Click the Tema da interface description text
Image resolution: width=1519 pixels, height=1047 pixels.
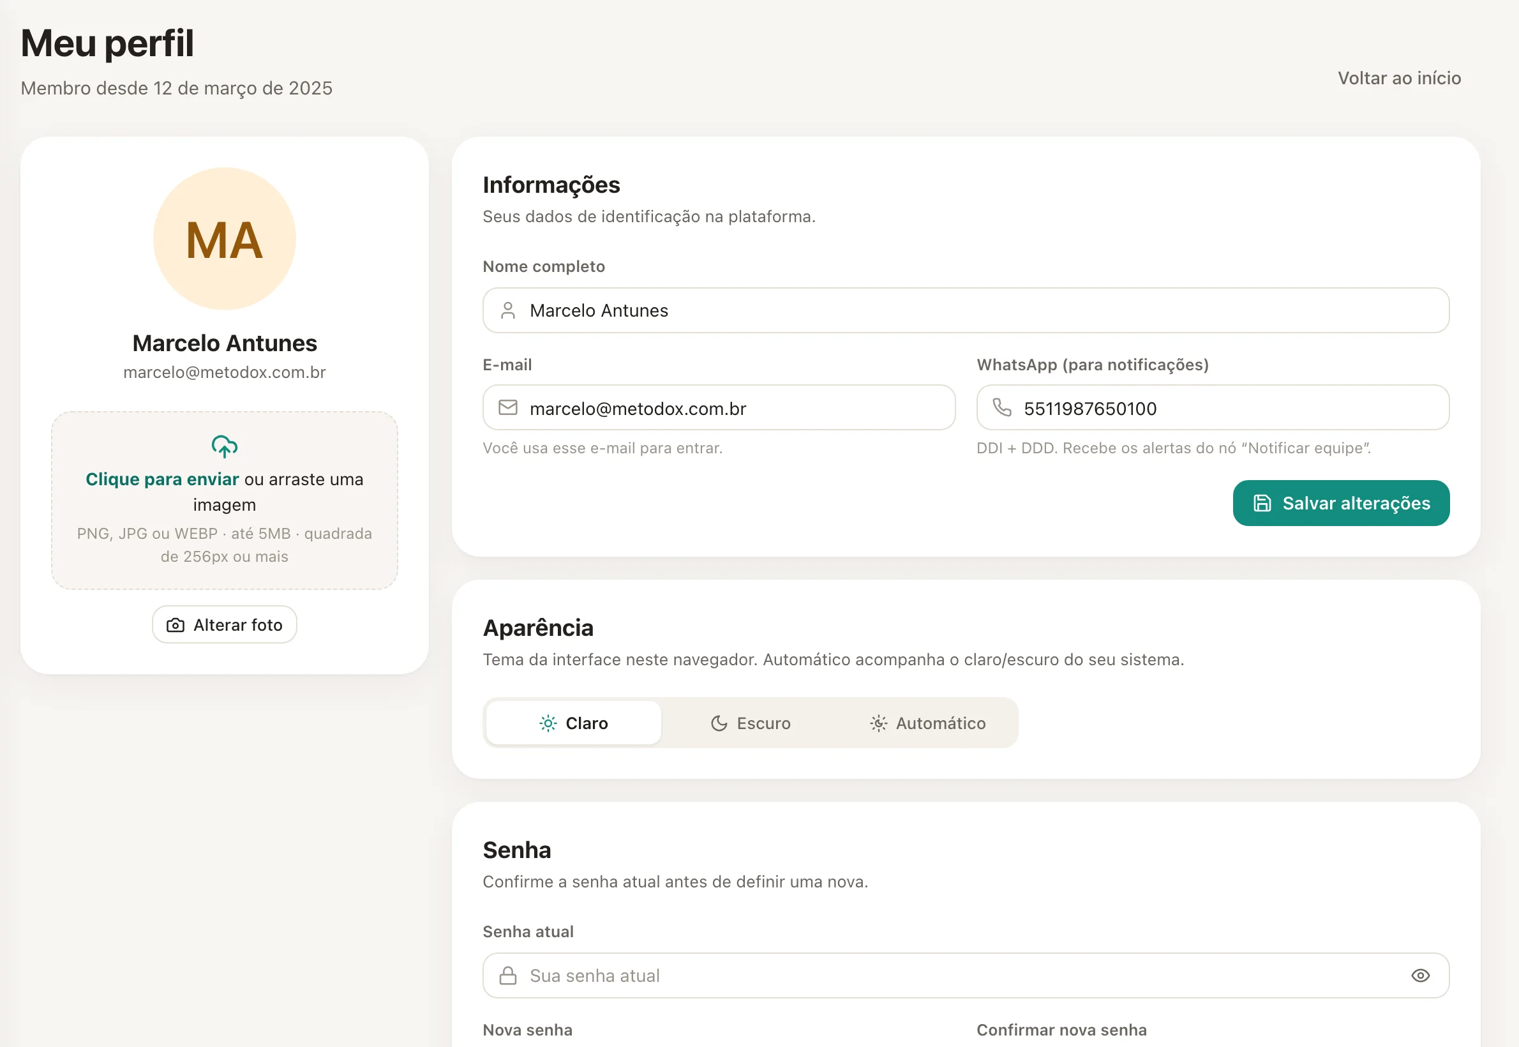tap(833, 659)
